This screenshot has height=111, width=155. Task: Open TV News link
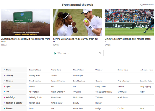99,97
